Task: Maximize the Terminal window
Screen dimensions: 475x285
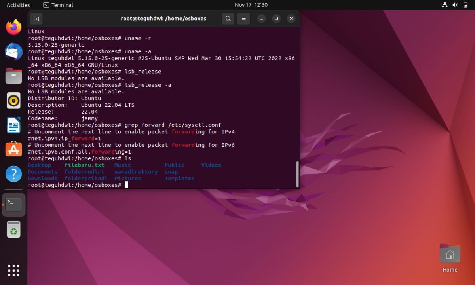Action: 276,18
